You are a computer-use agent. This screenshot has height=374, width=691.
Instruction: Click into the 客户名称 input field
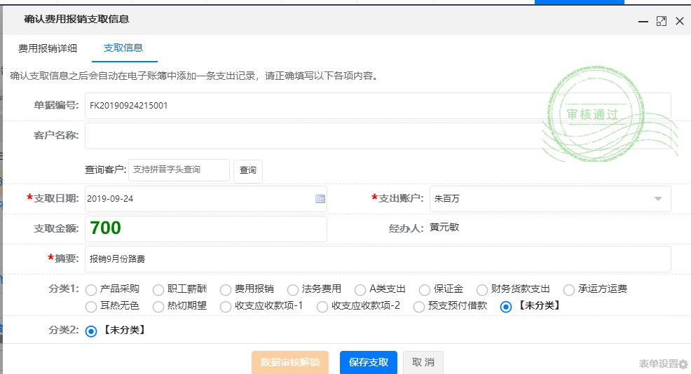[x=378, y=136]
